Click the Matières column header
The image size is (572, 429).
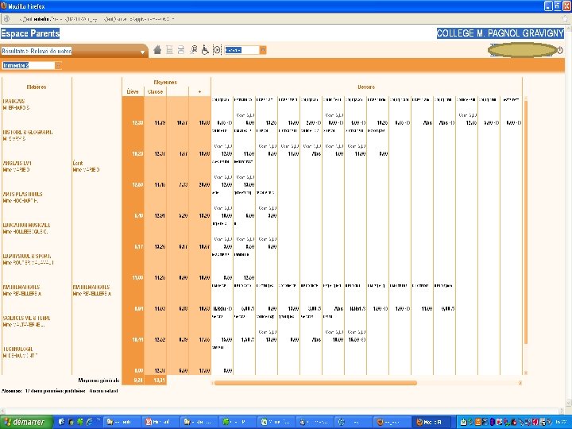click(37, 87)
